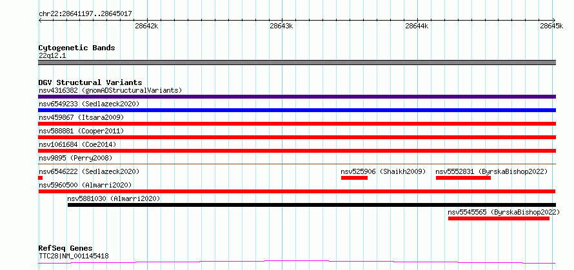This screenshot has height=270, width=574.
Task: Click the ruler's right arrowhead
Action: click(554, 20)
